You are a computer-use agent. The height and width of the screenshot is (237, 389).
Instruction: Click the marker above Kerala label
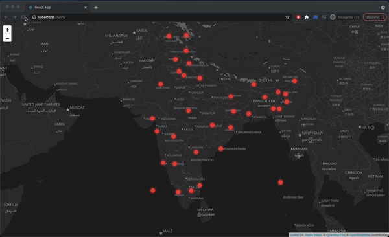click(x=178, y=192)
